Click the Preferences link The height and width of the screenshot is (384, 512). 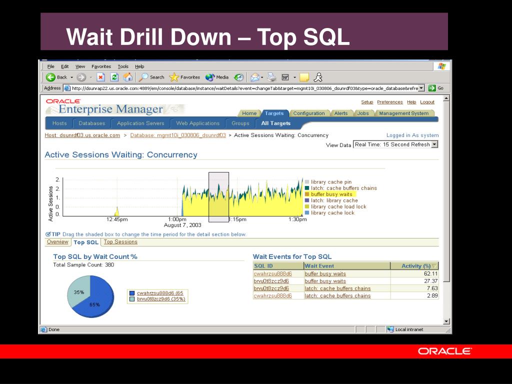[390, 102]
